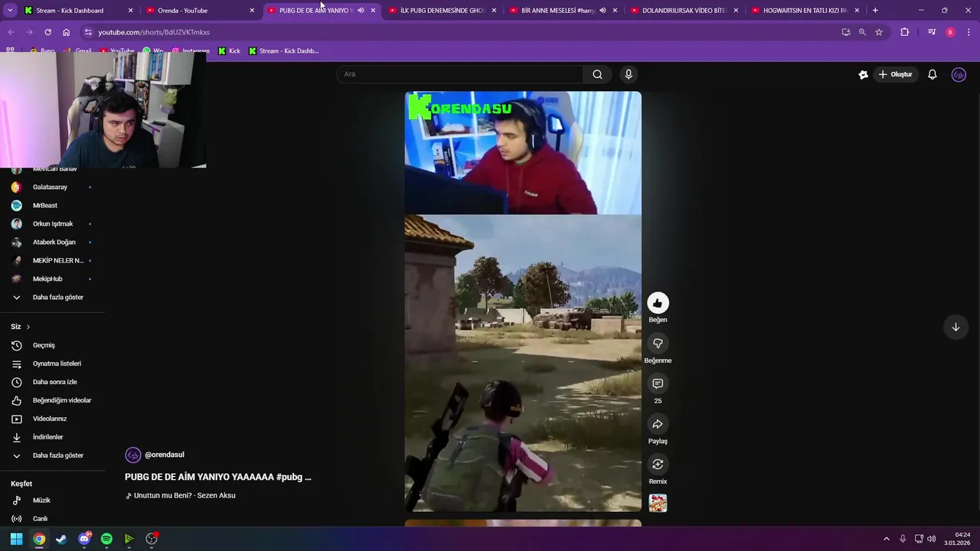The height and width of the screenshot is (551, 980).
Task: Go to browser home page
Action: (66, 32)
